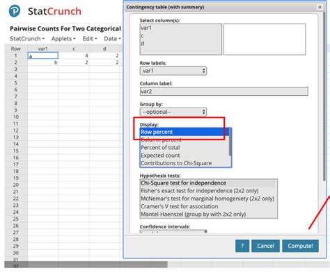
Task: Click the spreadsheet horizontal scrollbar
Action: [x=86, y=265]
